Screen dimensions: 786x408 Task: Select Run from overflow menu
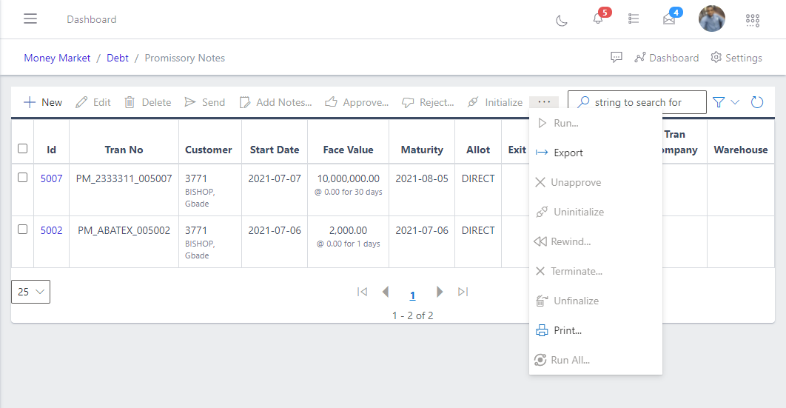(596, 124)
